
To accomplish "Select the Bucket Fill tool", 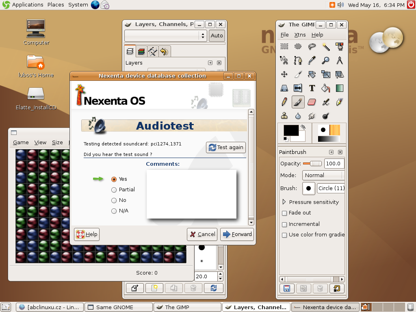I will 326,88.
